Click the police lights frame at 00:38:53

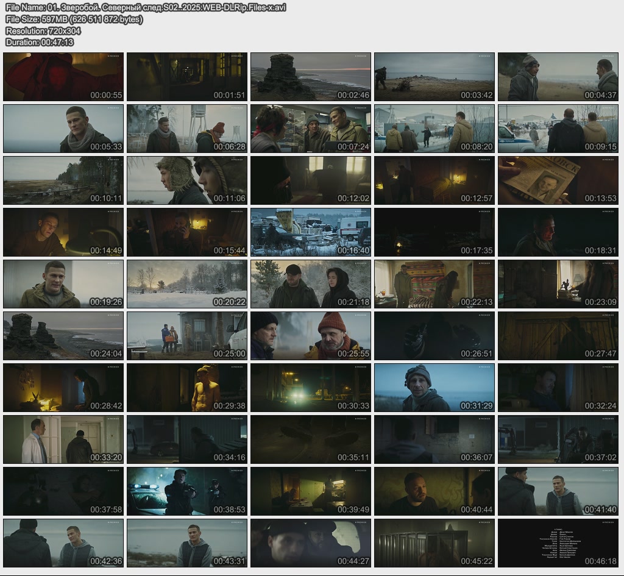coord(187,491)
